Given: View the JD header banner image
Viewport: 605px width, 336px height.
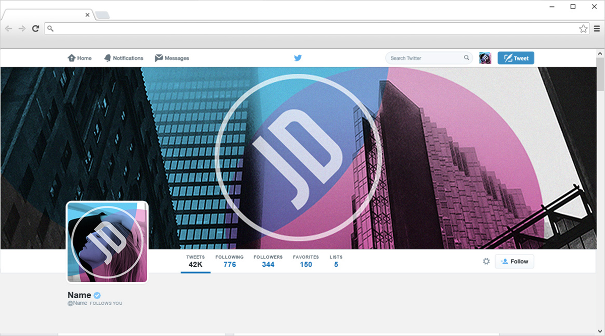Looking at the screenshot, I should 297,158.
